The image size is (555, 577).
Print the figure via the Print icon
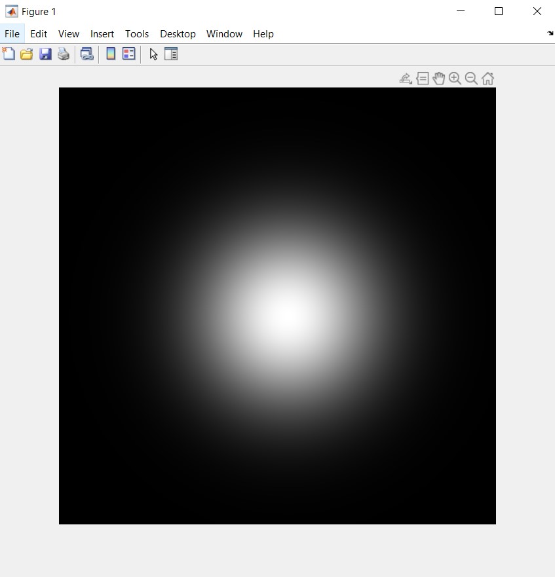click(x=64, y=54)
